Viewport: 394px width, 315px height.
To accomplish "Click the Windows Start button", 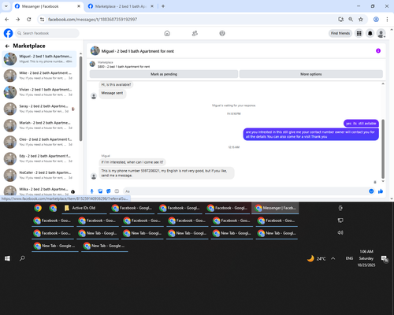I will coord(7,258).
